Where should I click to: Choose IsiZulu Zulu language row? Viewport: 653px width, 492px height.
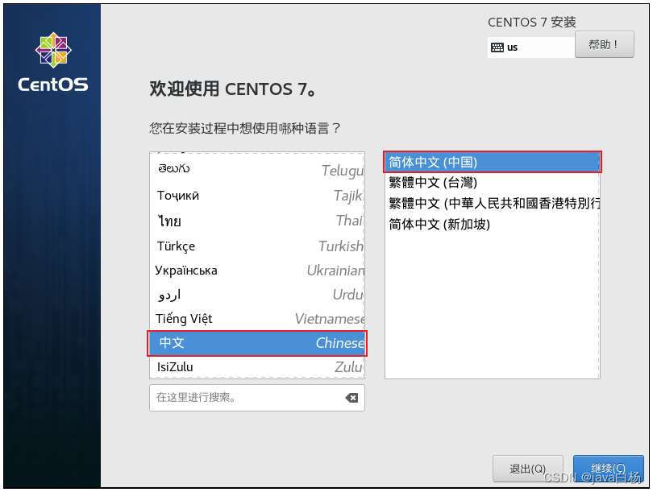(x=257, y=367)
